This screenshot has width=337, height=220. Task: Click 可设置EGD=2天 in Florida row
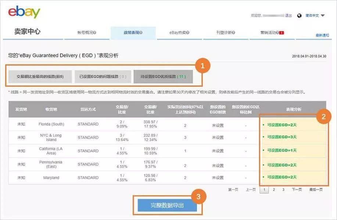(x=282, y=125)
